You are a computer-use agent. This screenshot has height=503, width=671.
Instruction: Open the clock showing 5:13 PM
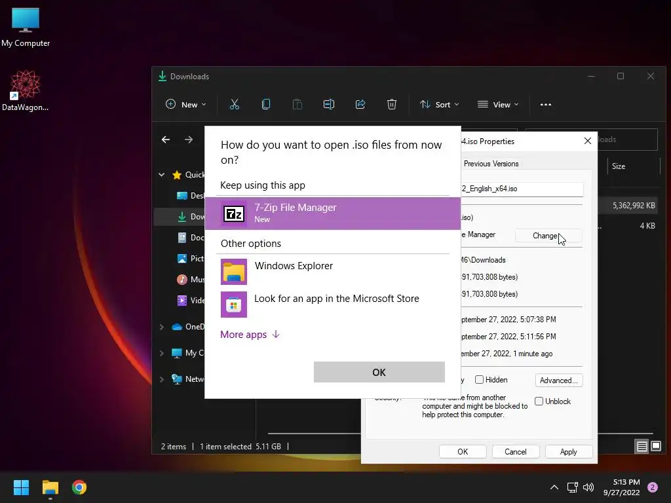point(621,487)
